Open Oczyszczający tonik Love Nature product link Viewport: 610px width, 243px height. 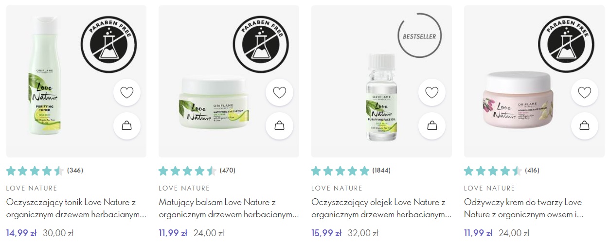tap(76, 208)
